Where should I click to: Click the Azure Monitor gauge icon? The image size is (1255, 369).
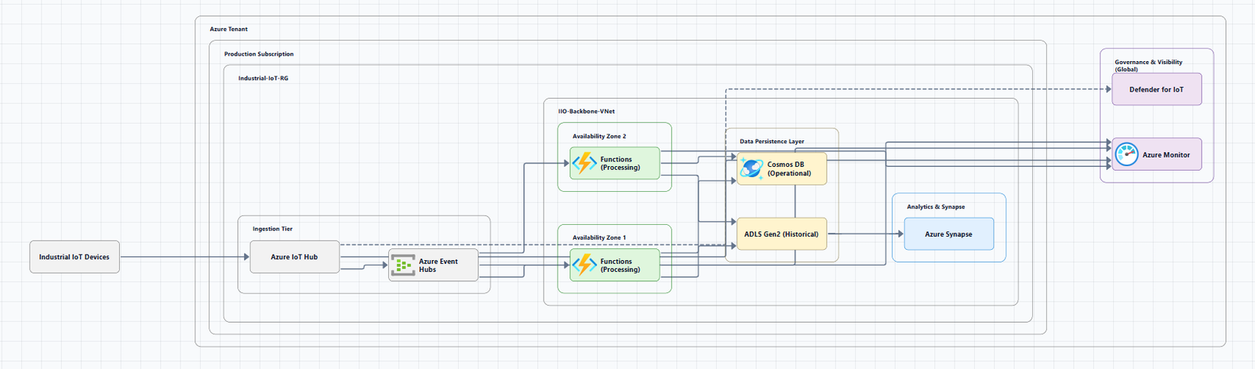1126,154
